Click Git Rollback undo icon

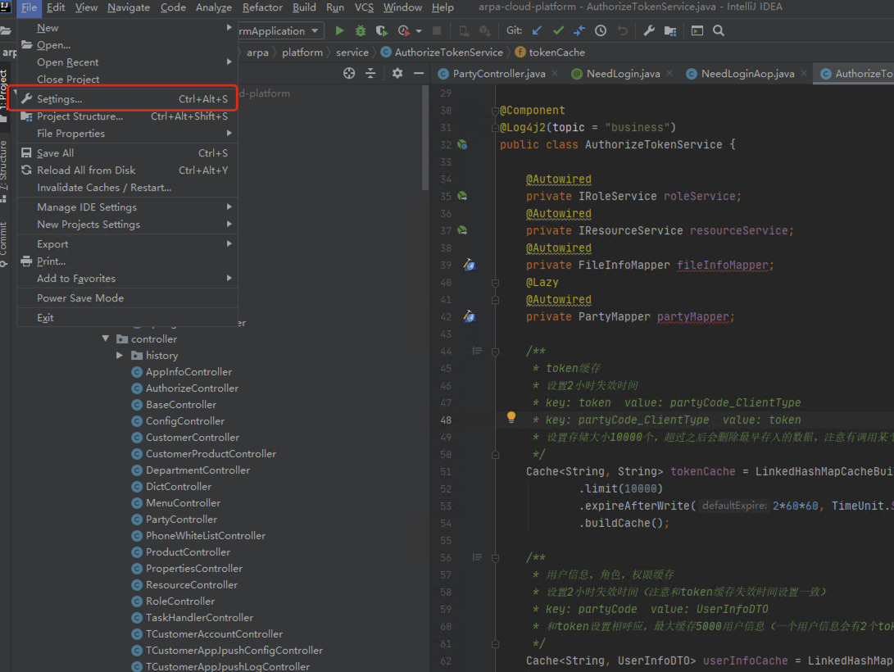click(623, 31)
